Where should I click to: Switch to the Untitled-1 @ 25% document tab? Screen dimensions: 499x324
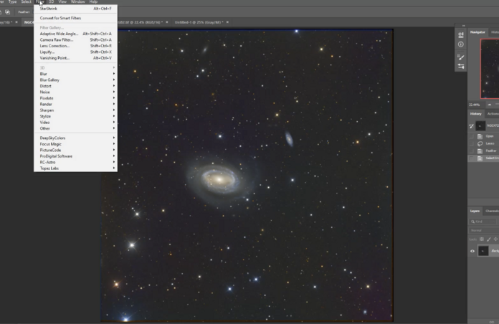[199, 22]
